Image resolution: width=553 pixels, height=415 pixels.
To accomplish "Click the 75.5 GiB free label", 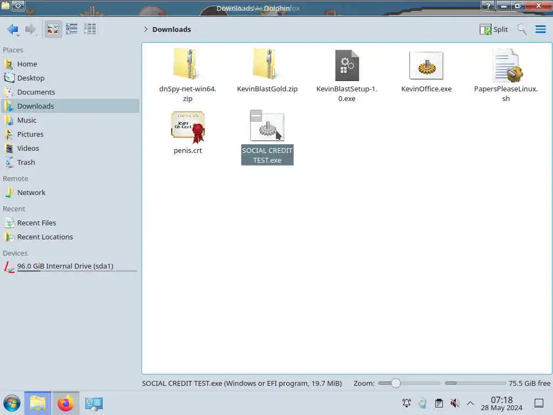I will click(x=529, y=383).
